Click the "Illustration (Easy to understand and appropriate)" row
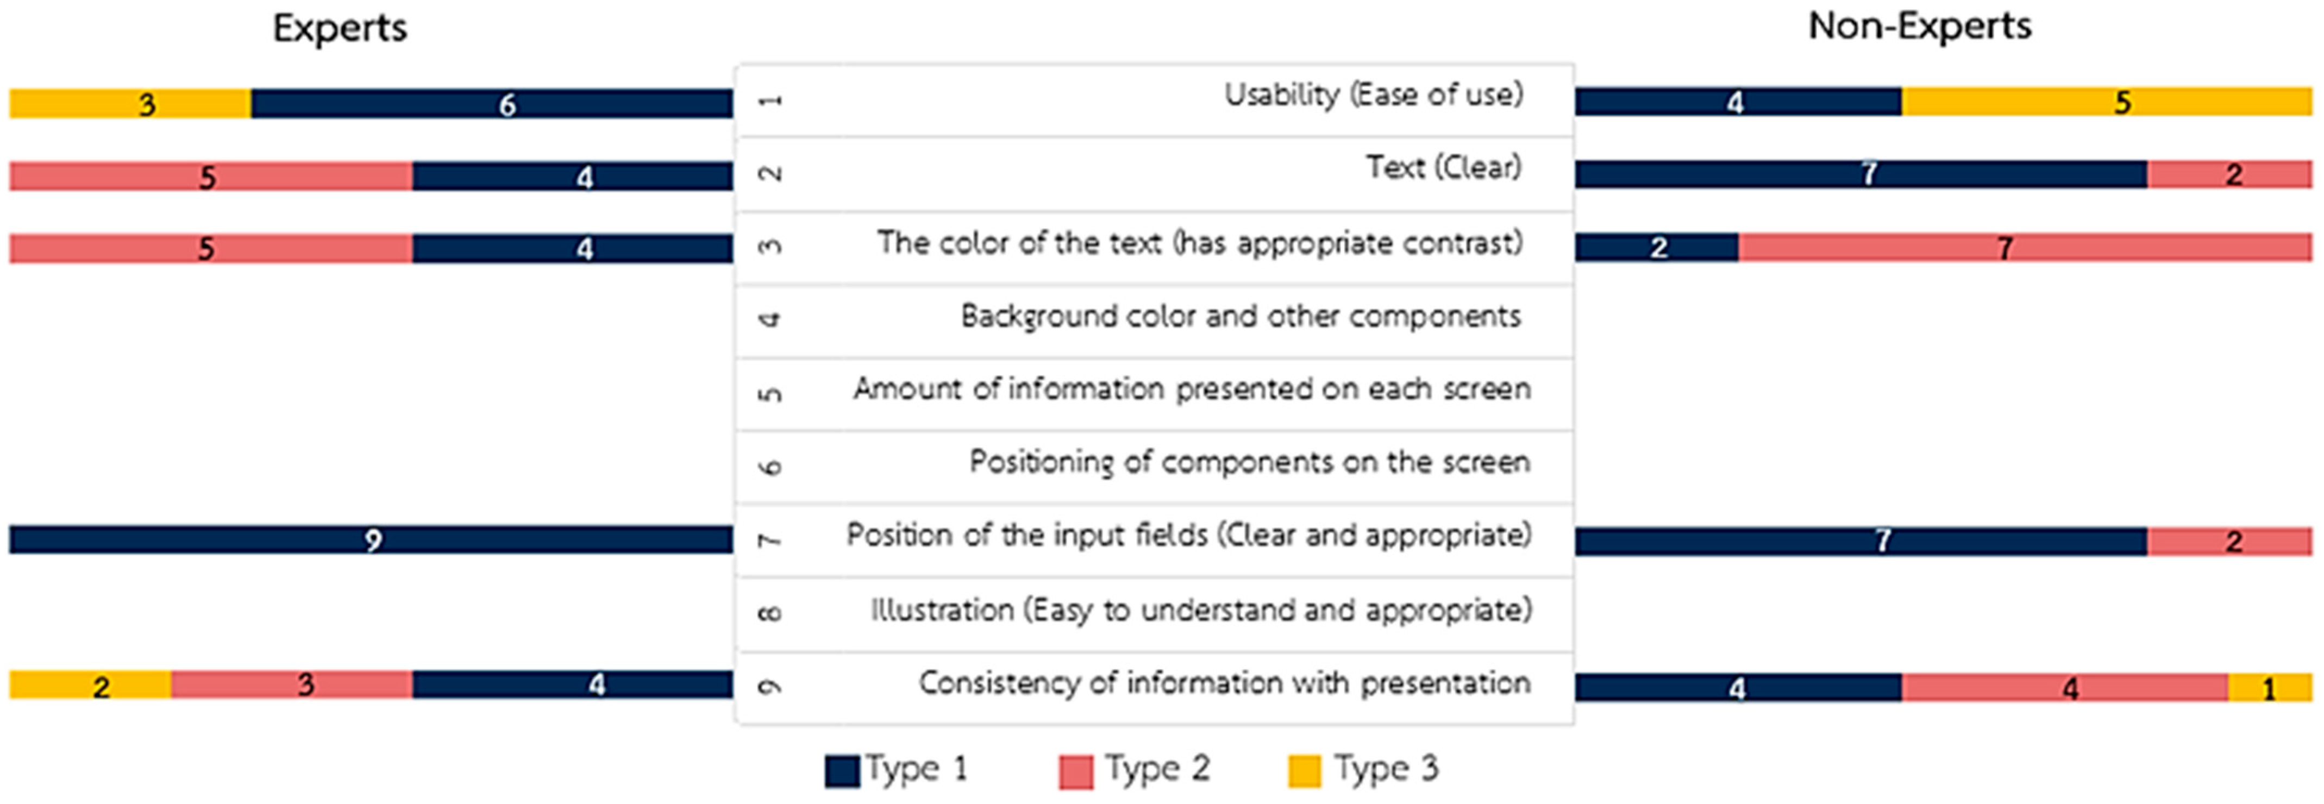 [1200, 611]
